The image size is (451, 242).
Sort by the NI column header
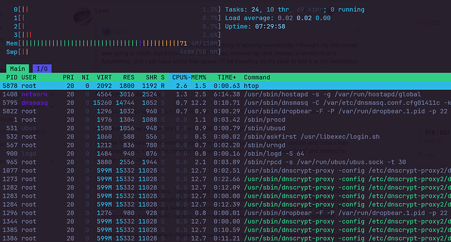(x=85, y=78)
